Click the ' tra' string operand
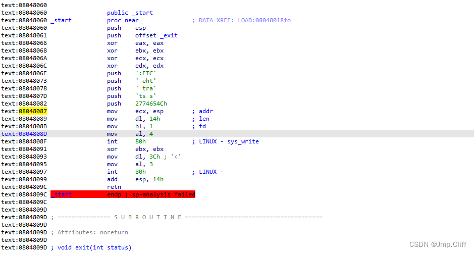474x253 pixels. pos(146,88)
